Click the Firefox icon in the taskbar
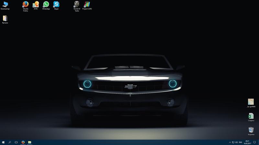The height and width of the screenshot is (145, 259). (23, 142)
